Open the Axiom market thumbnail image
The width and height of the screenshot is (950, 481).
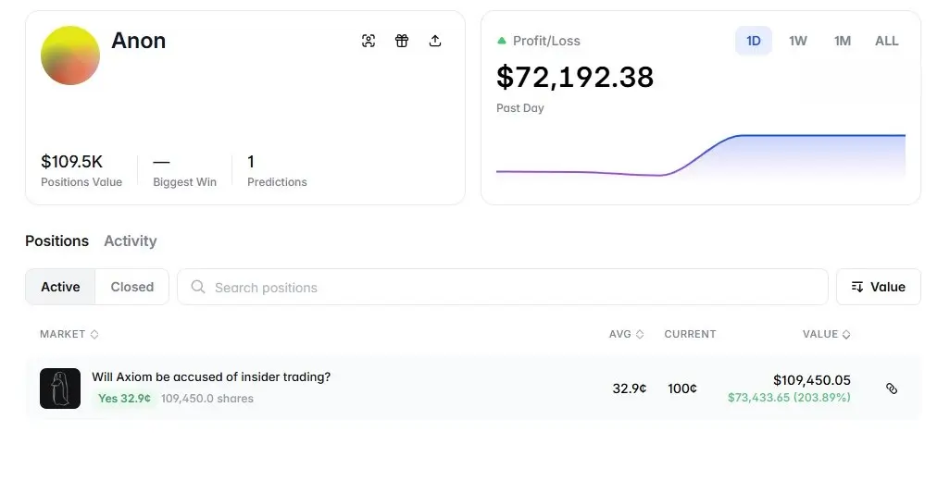point(60,388)
